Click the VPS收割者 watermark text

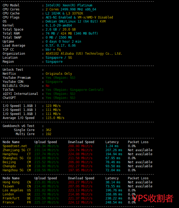point(153,198)
